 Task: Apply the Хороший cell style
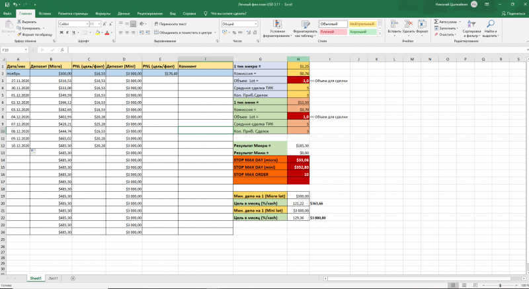[x=362, y=32]
